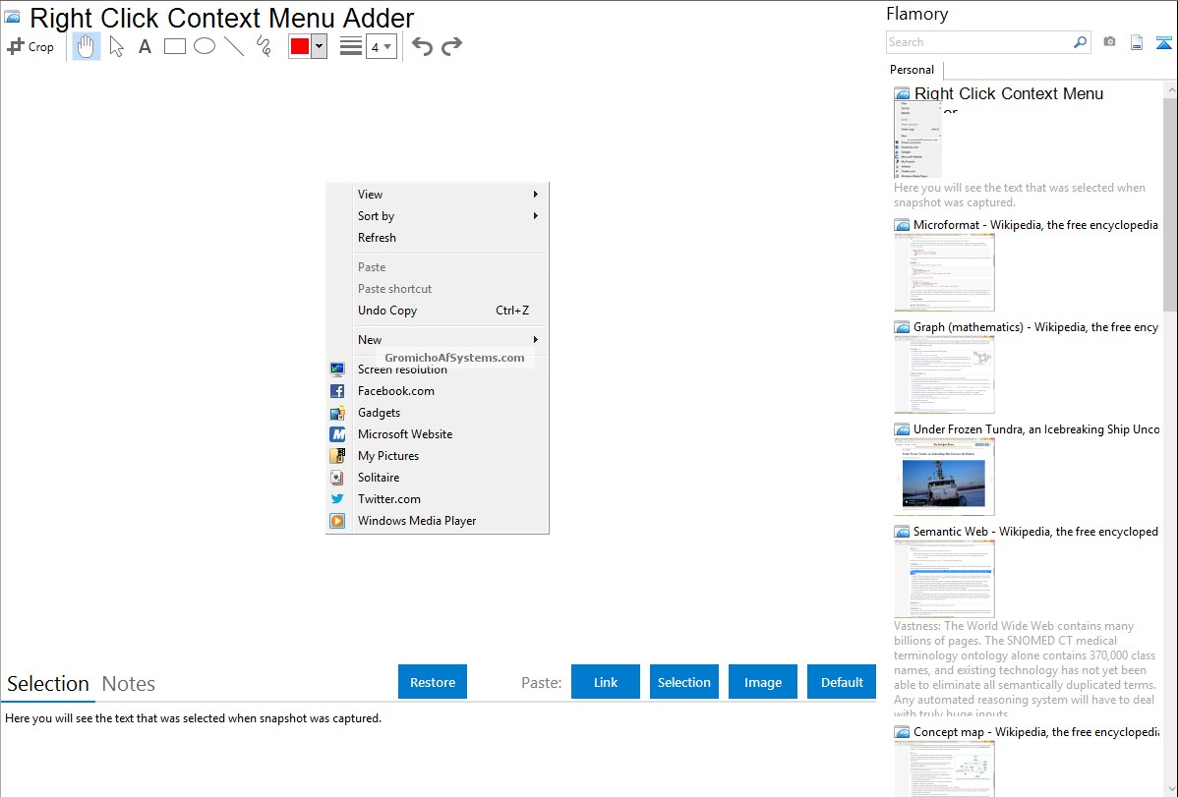Select Paste shortcut in the context menu
1178x797 pixels.
pos(438,289)
